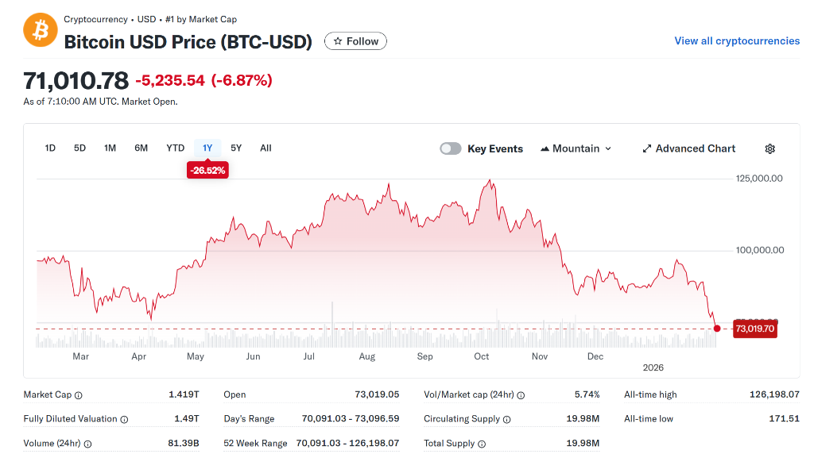Click Fully Diluted Valuation info icon

[124, 419]
